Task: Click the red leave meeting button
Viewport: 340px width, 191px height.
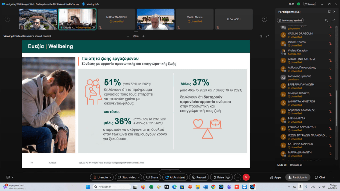Action: point(246,177)
